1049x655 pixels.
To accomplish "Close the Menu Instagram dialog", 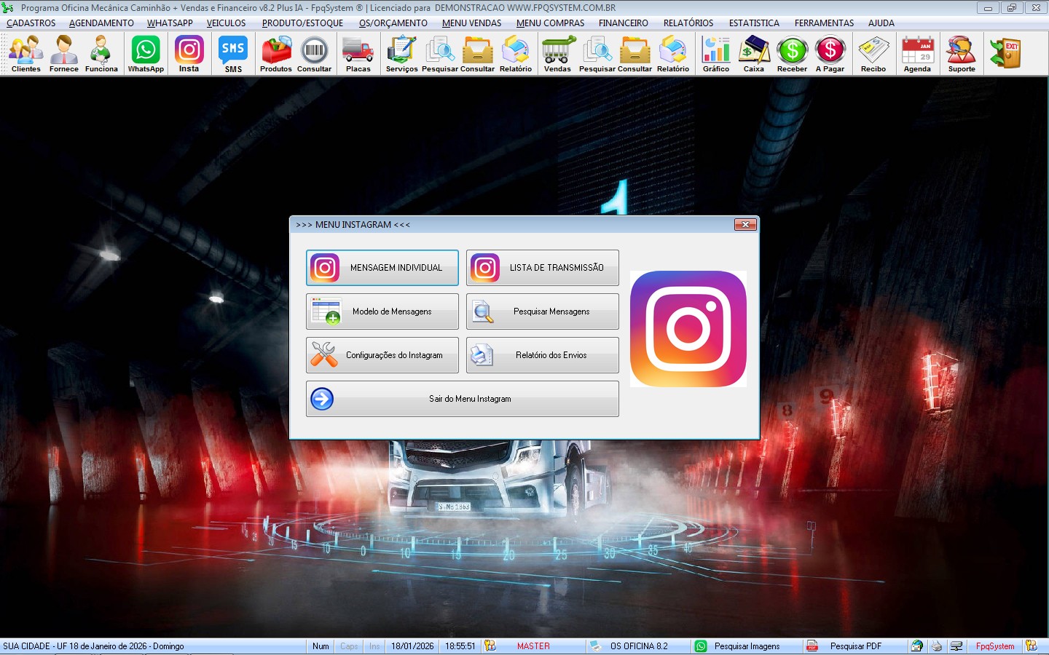I will [744, 225].
